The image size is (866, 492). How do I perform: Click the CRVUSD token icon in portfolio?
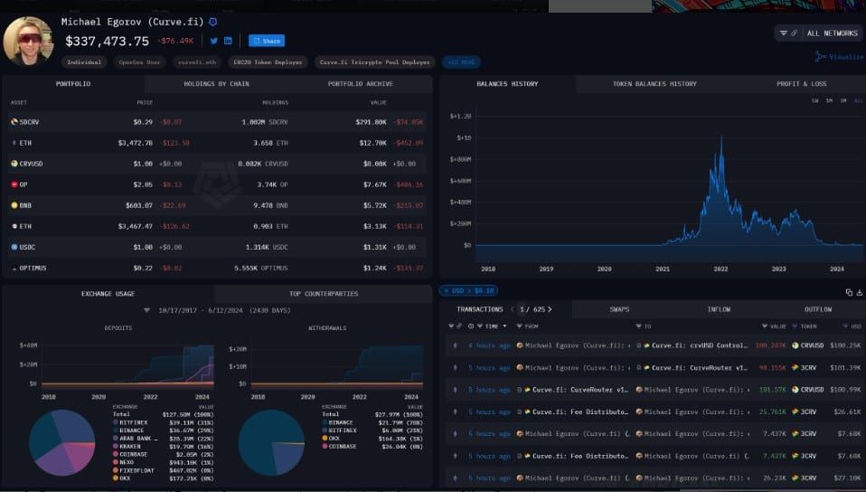coord(14,164)
